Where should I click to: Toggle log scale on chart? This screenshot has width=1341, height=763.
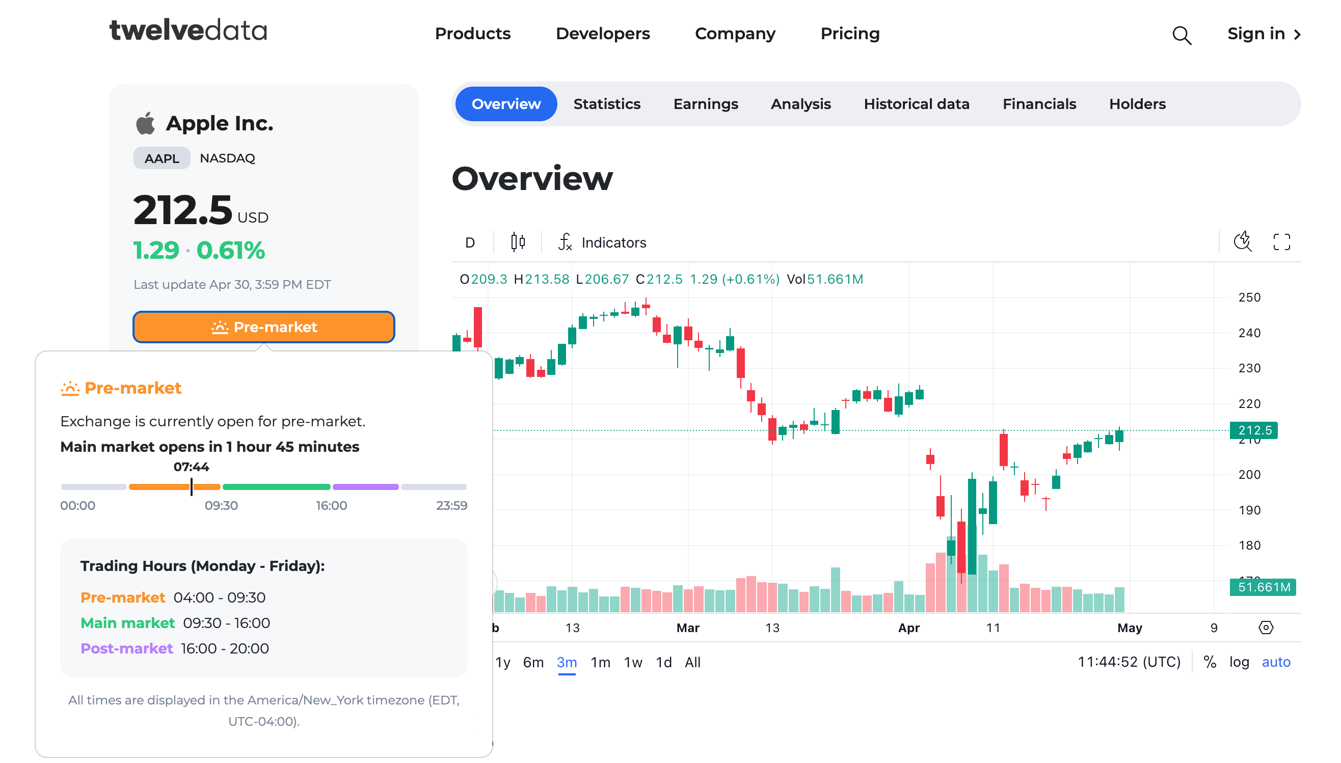1239,662
